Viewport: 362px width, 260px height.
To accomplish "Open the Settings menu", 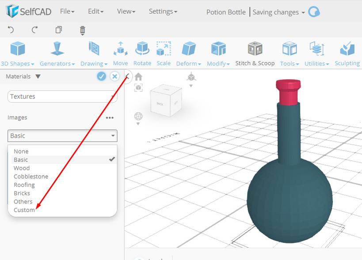I will point(163,11).
